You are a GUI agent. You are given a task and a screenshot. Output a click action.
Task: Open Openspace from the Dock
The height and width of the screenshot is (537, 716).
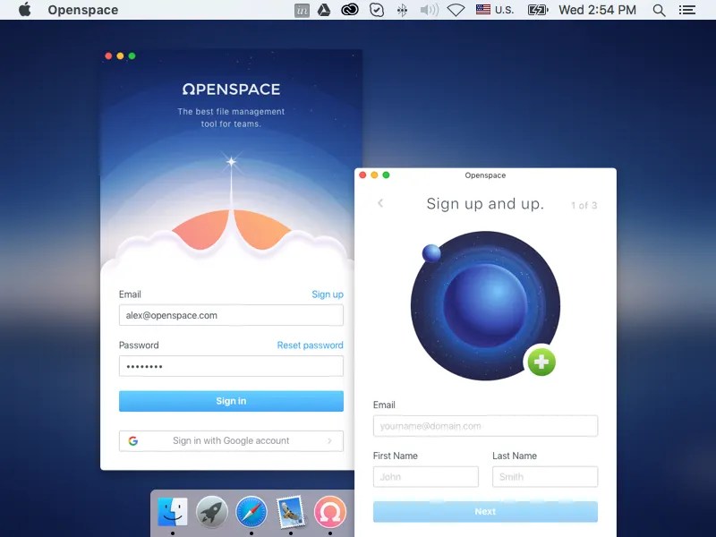(x=331, y=513)
